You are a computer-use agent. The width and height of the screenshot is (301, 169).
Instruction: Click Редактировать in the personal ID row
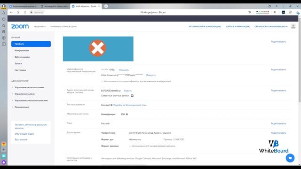(x=278, y=69)
